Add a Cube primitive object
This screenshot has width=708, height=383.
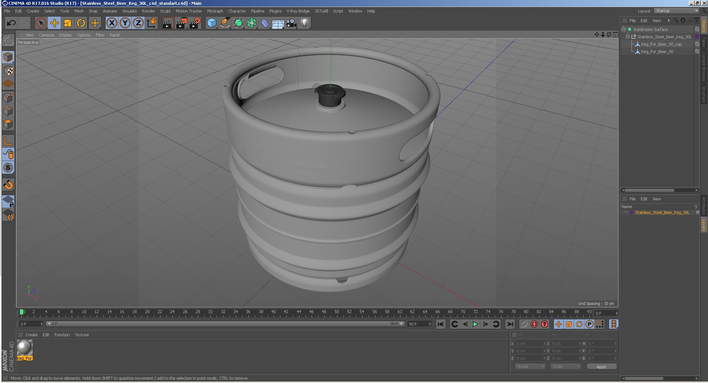click(x=212, y=23)
